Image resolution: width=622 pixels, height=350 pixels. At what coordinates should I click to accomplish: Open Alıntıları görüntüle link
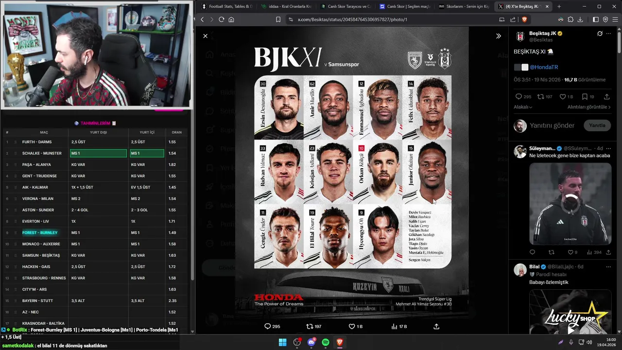point(589,107)
